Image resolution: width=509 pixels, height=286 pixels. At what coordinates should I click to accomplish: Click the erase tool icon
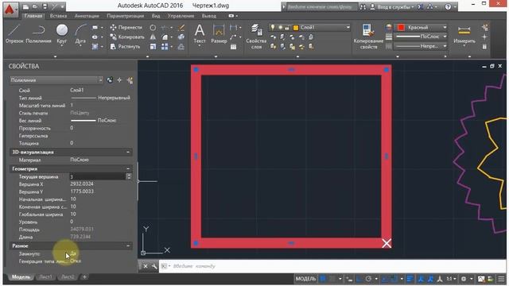click(181, 28)
